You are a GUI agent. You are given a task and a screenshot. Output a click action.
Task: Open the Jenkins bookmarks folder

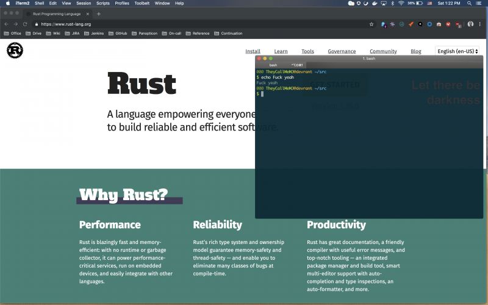pos(94,34)
